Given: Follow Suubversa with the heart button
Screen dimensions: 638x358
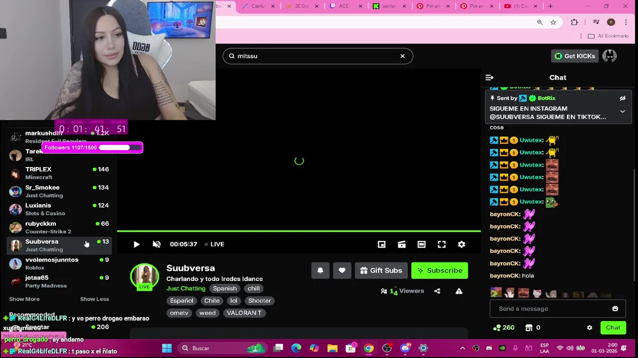Looking at the screenshot, I should point(342,270).
